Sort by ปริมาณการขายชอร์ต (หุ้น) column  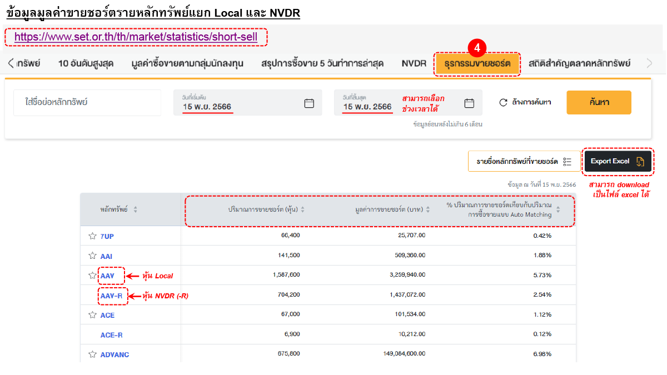click(303, 209)
